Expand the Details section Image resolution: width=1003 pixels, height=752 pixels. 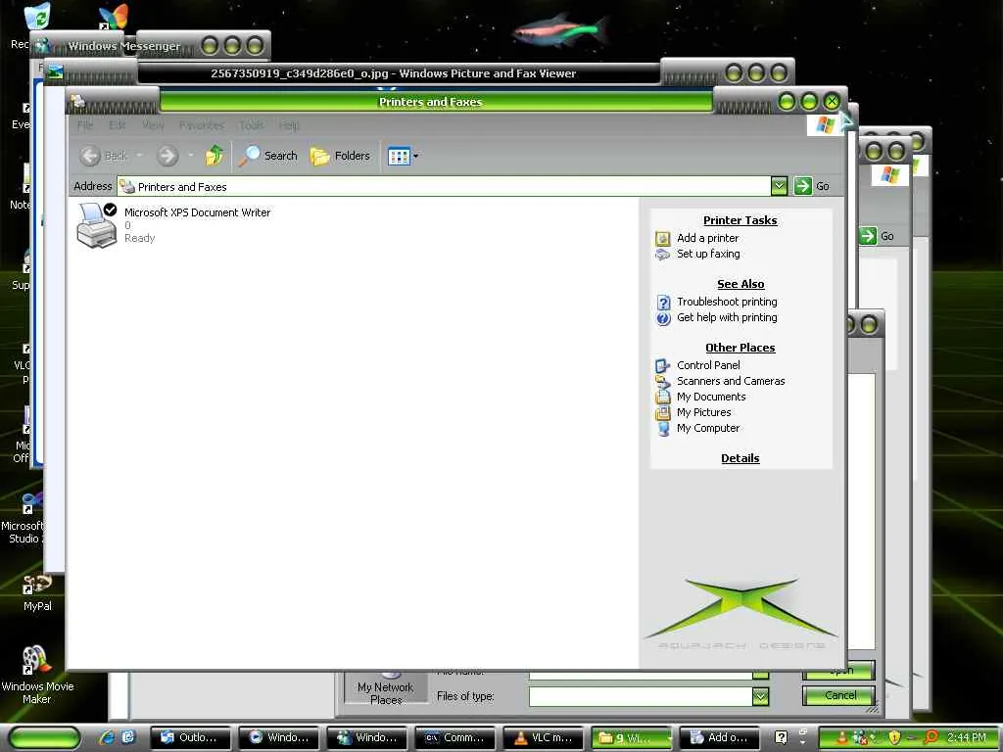pyautogui.click(x=740, y=458)
